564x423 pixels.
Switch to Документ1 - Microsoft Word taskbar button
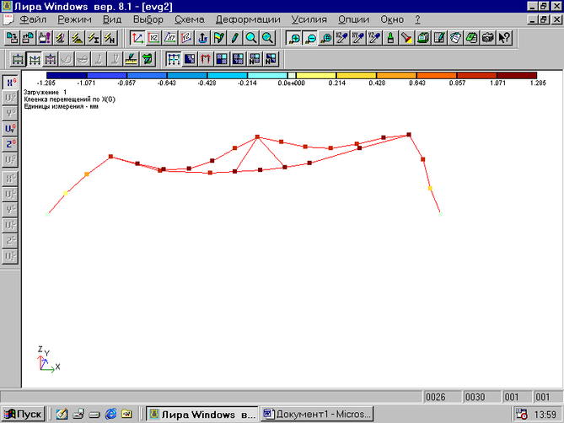pyautogui.click(x=317, y=415)
